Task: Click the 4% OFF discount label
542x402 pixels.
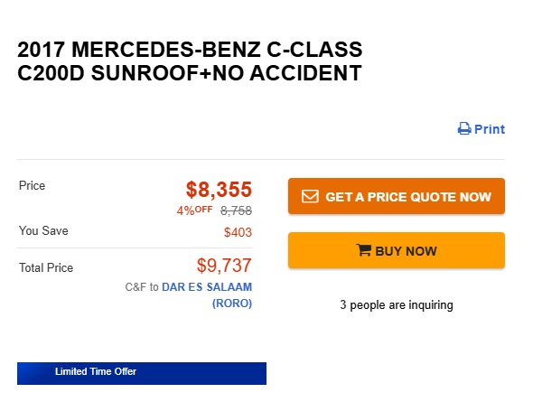Action: point(194,210)
